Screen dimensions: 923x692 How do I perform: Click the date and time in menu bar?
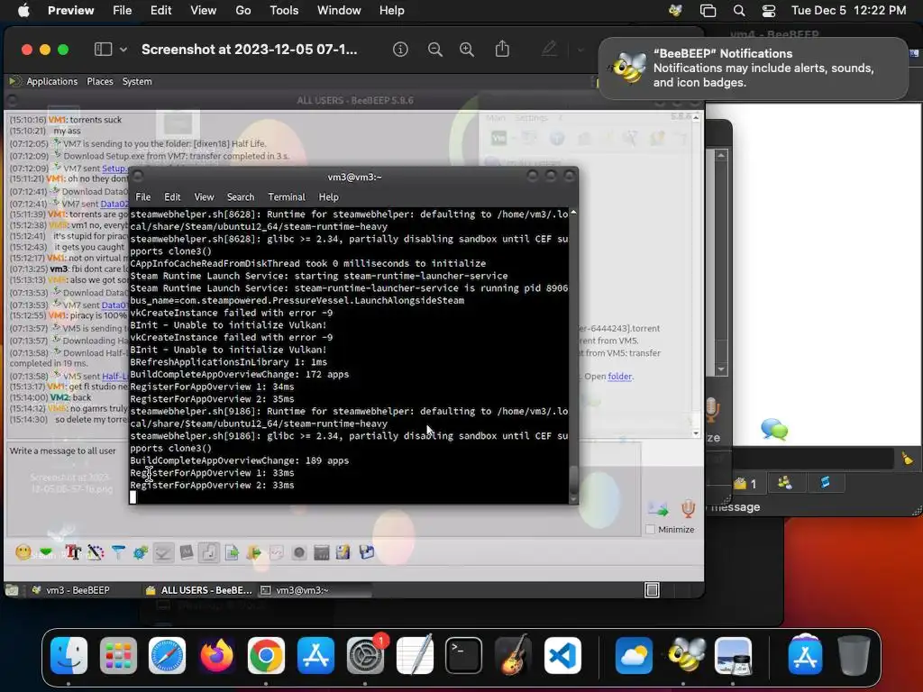(x=848, y=11)
